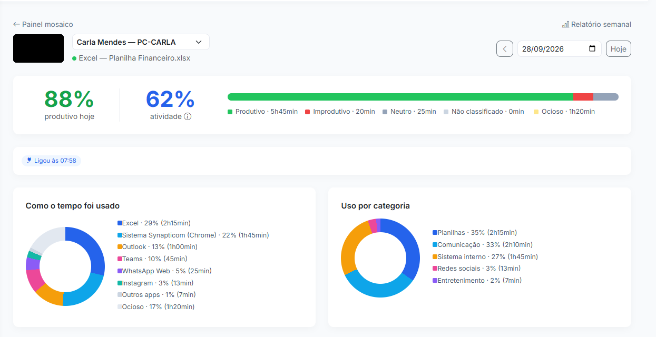Click the Hoje button
The height and width of the screenshot is (337, 656).
619,49
